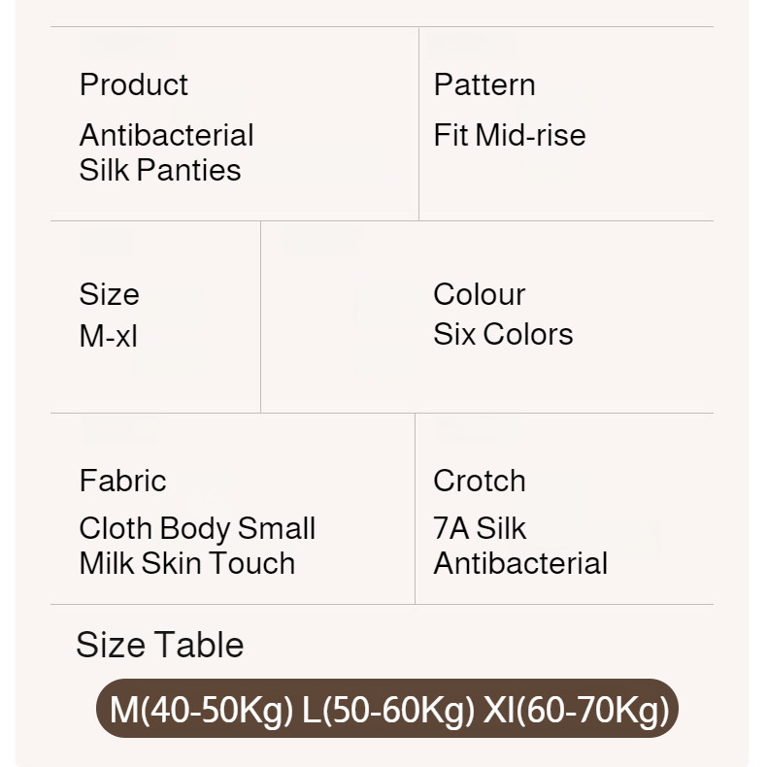The image size is (767, 767).
Task: Select the Fit Mid-rise pattern value
Action: click(x=509, y=135)
